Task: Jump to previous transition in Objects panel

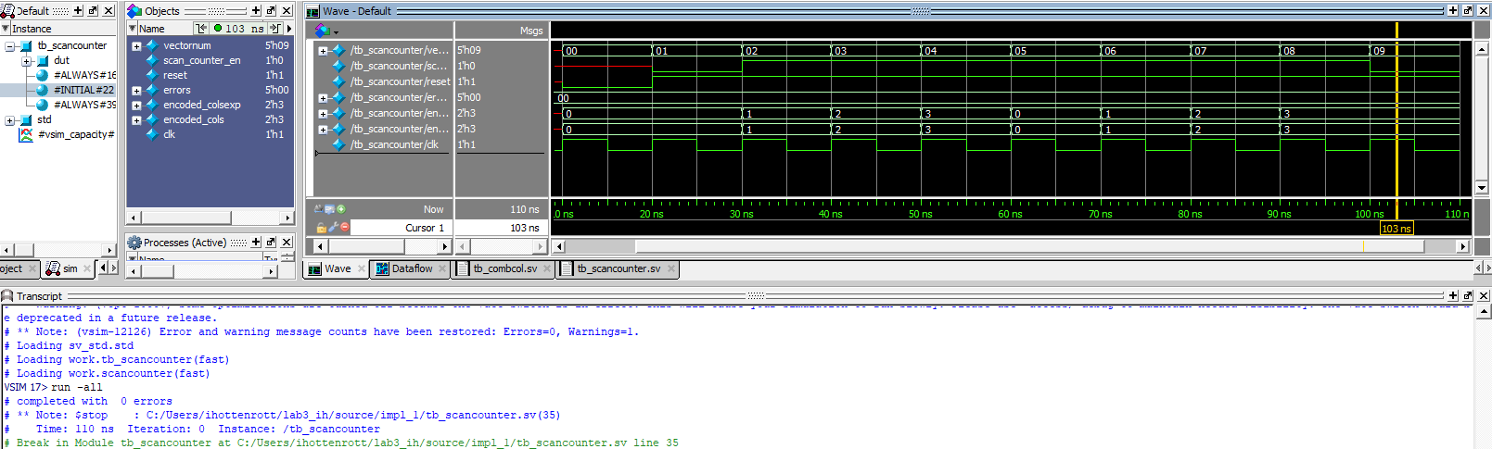Action: pos(201,29)
